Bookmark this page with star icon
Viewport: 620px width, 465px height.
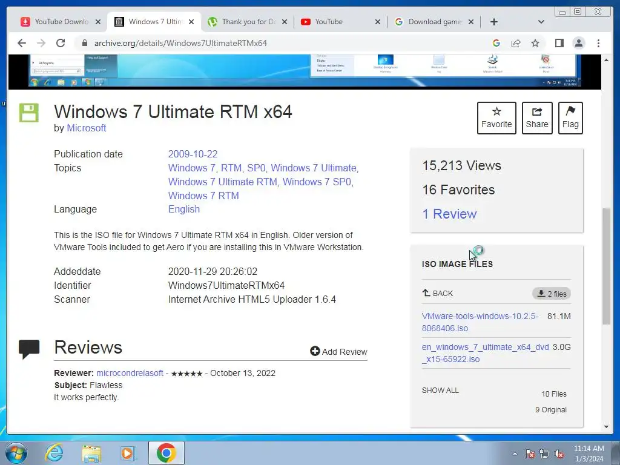click(535, 43)
